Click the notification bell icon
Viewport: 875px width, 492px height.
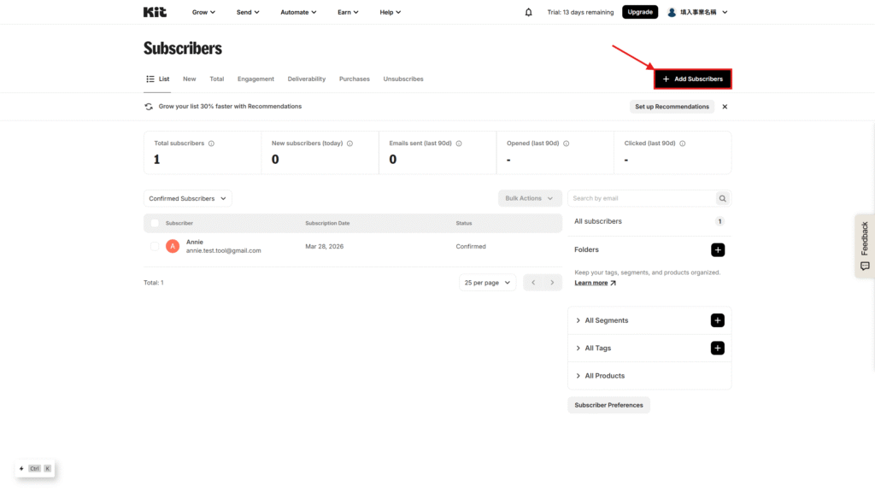pyautogui.click(x=528, y=12)
